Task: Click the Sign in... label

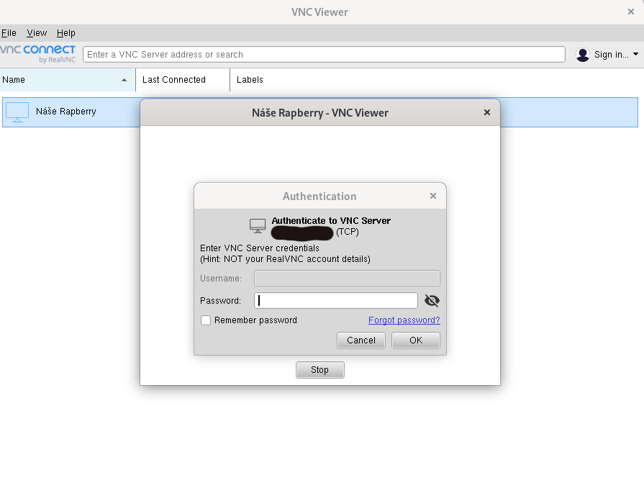Action: 611,55
